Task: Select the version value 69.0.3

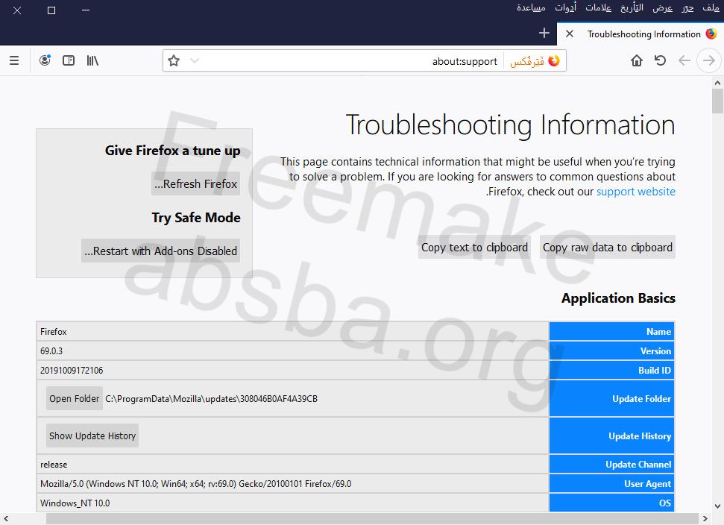Action: [51, 351]
